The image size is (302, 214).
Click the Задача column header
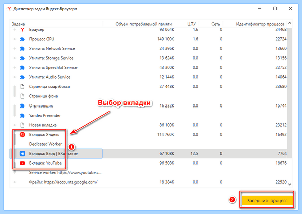(x=18, y=24)
